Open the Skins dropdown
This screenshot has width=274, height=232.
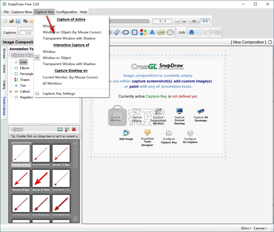coord(246,228)
